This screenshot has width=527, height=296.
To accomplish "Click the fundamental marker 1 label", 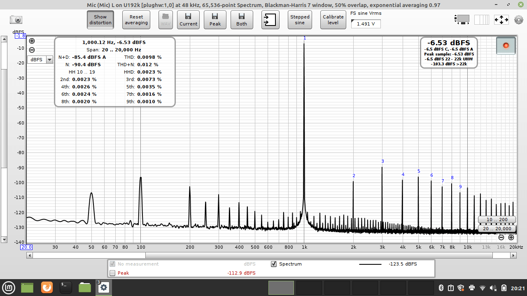I will (x=305, y=38).
